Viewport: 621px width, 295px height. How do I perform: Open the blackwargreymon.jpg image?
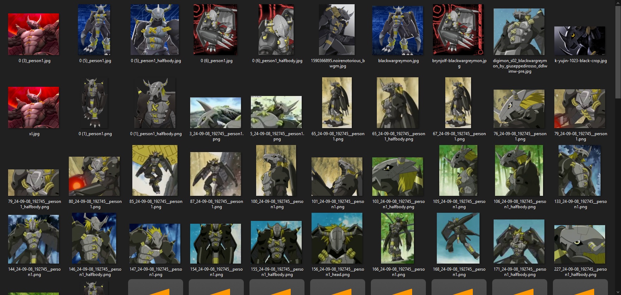[x=398, y=31]
